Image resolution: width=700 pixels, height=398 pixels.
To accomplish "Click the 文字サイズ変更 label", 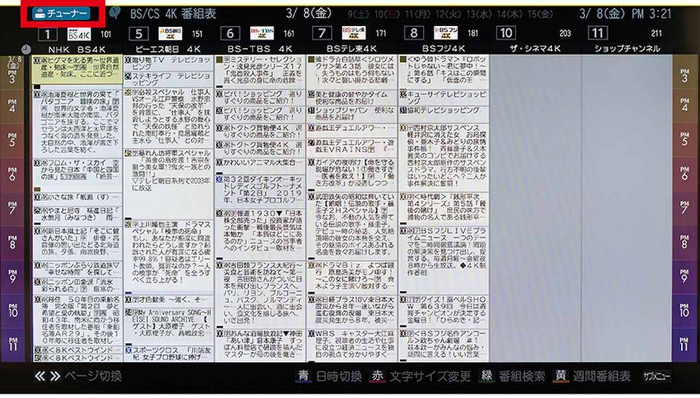I will (430, 377).
